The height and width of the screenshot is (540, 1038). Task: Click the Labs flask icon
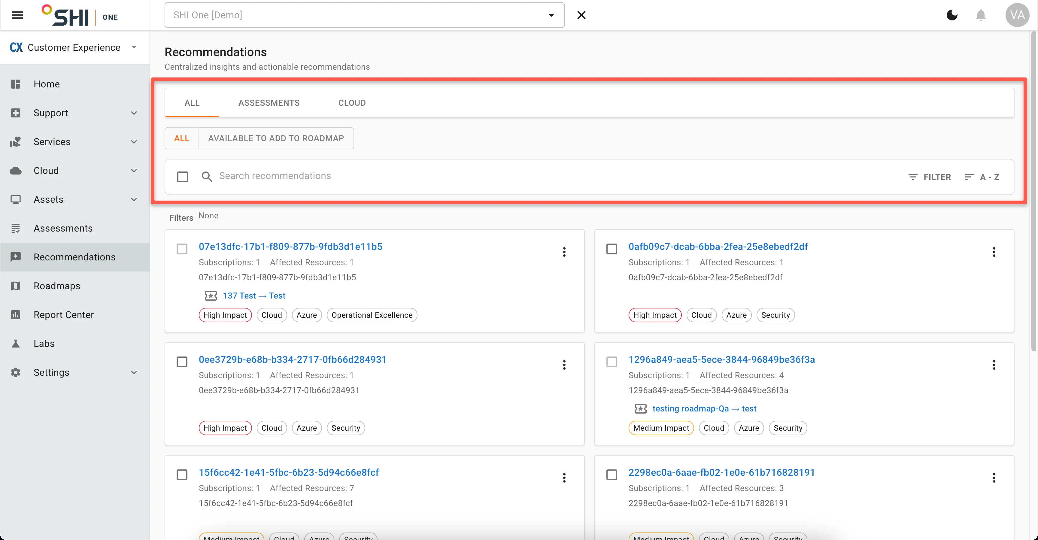[16, 343]
